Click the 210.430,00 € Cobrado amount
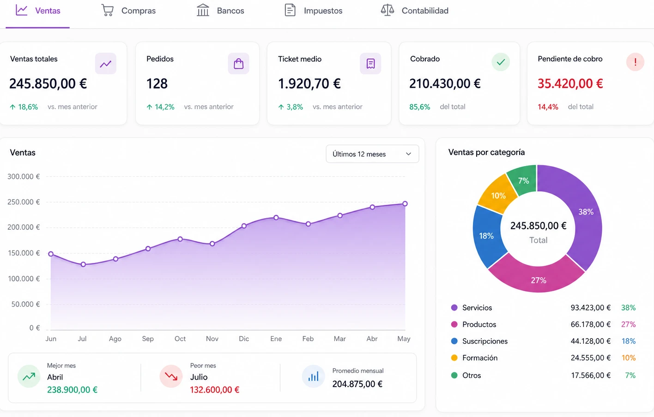The image size is (654, 417). tap(445, 83)
